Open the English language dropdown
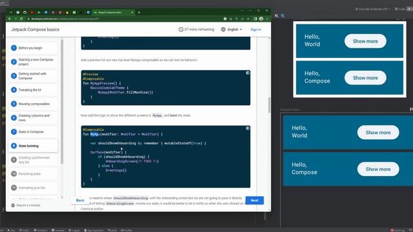Screen dimensions: 413x232 232,30
